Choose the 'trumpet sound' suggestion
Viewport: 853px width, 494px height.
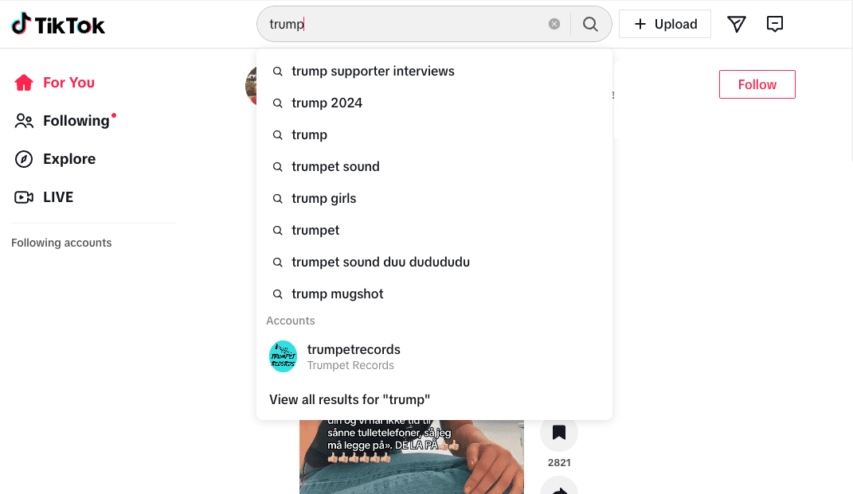[434, 166]
